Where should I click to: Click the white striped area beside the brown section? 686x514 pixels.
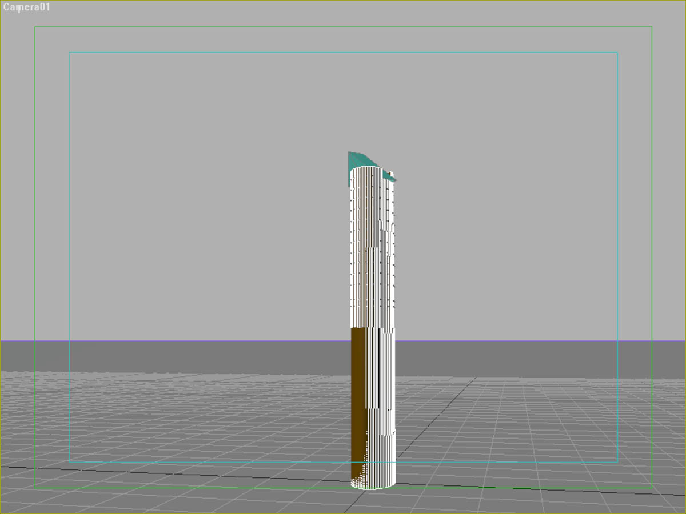click(x=380, y=400)
